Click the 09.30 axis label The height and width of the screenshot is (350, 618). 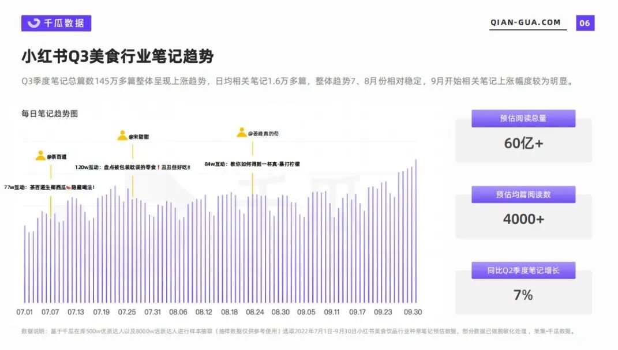413,312
